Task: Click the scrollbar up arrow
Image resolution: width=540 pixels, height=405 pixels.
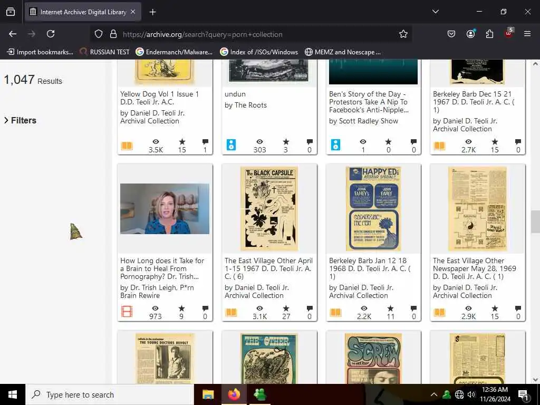Action: point(535,64)
